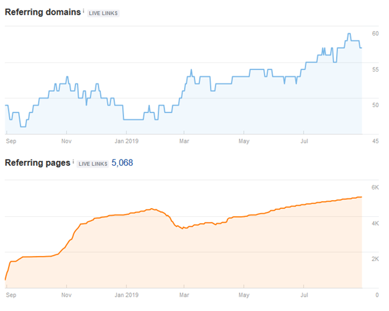Click the info icon next to Referring pages

click(x=73, y=161)
